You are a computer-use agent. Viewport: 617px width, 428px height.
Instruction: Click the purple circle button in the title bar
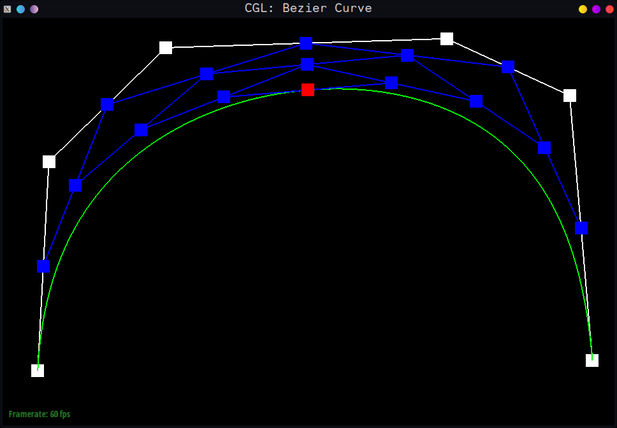[596, 9]
